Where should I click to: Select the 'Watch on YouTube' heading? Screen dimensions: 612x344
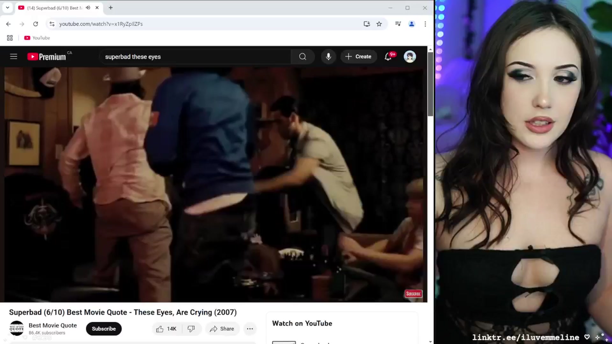tap(302, 323)
